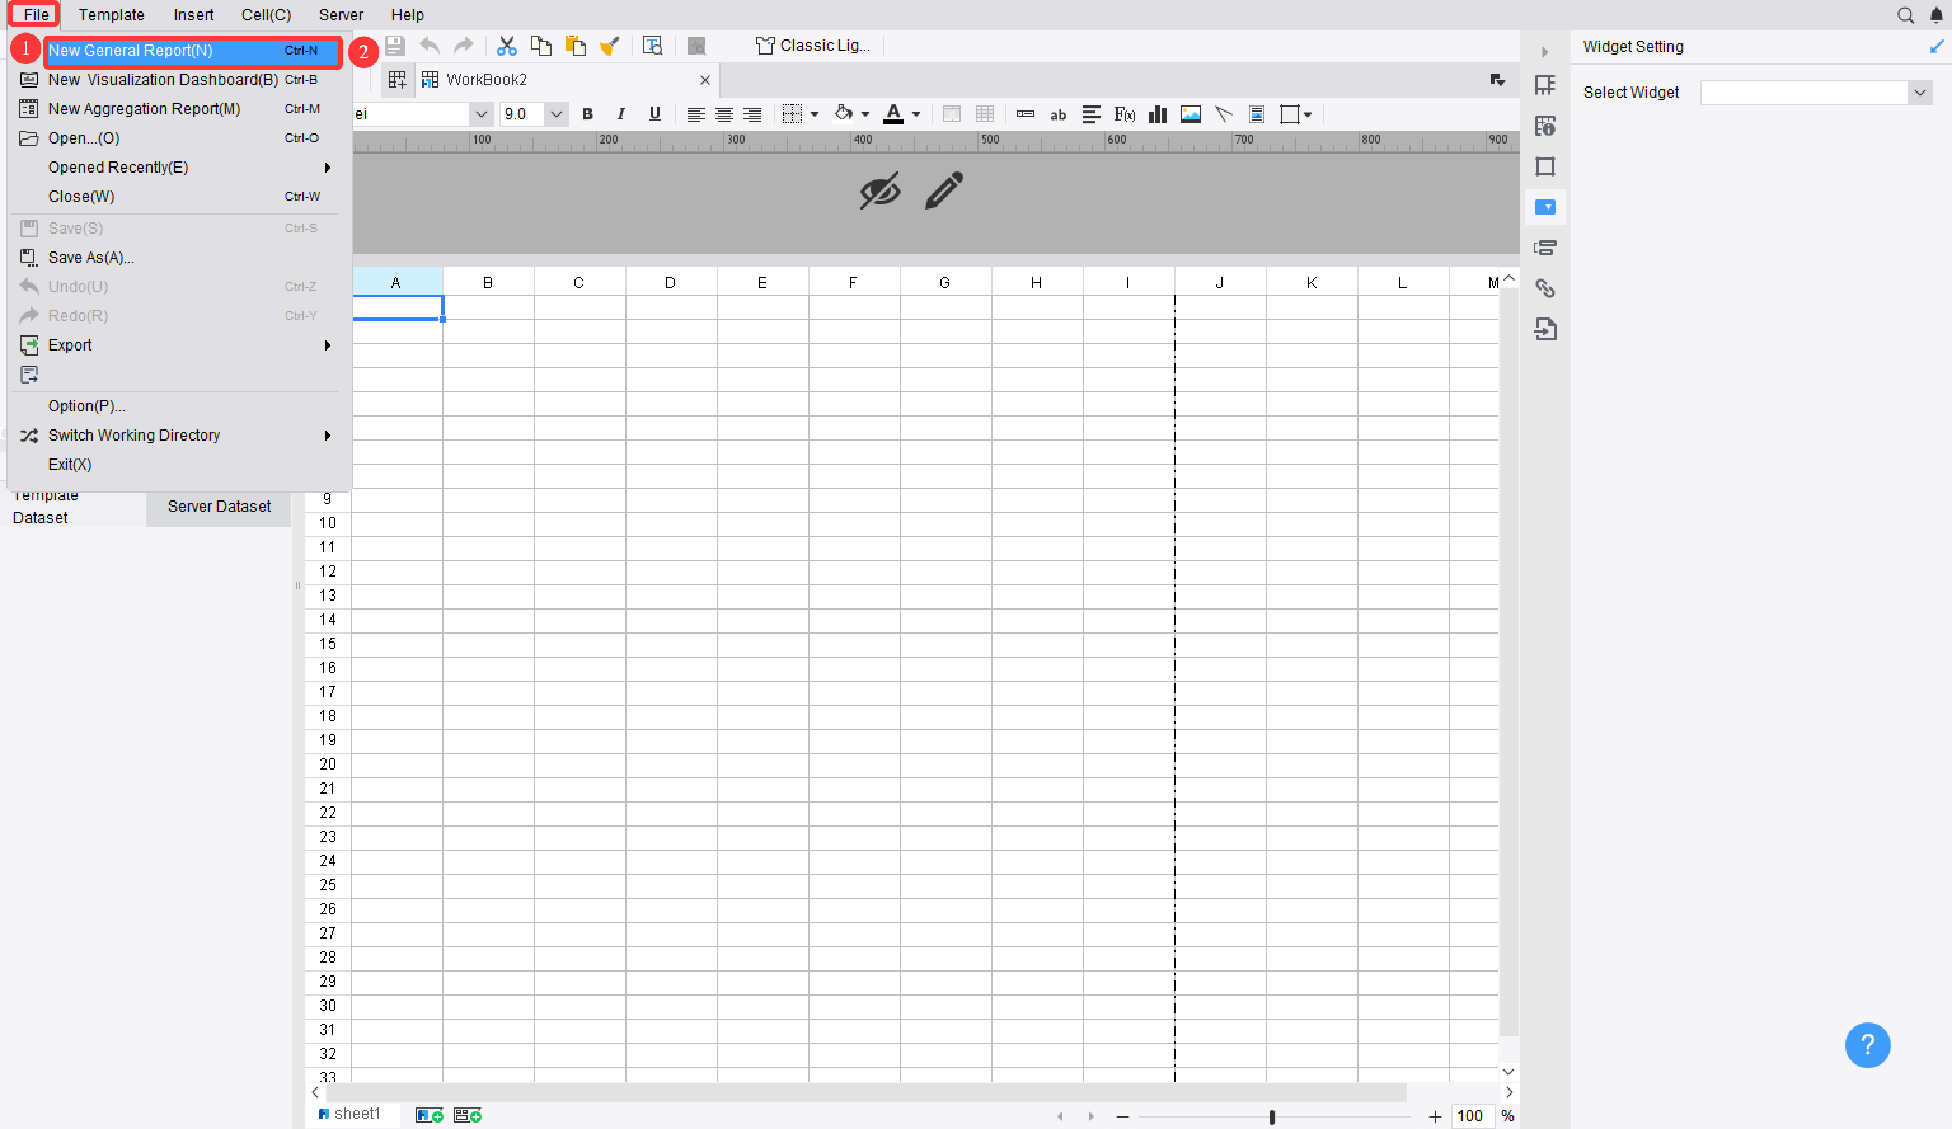Open the font color picker dropdown
The height and width of the screenshot is (1129, 1952).
tap(915, 114)
